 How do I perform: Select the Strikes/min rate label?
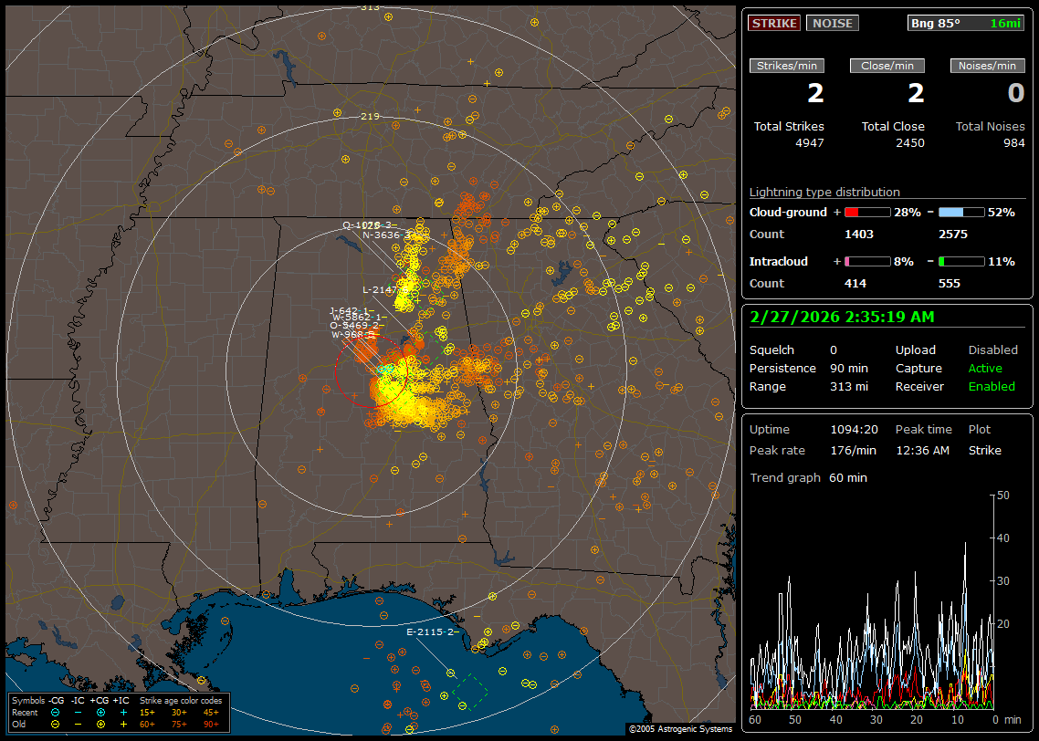click(787, 66)
